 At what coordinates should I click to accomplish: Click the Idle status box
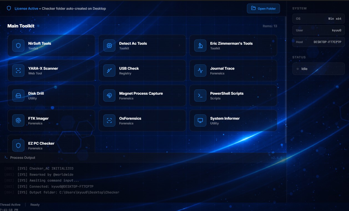pyautogui.click(x=318, y=69)
